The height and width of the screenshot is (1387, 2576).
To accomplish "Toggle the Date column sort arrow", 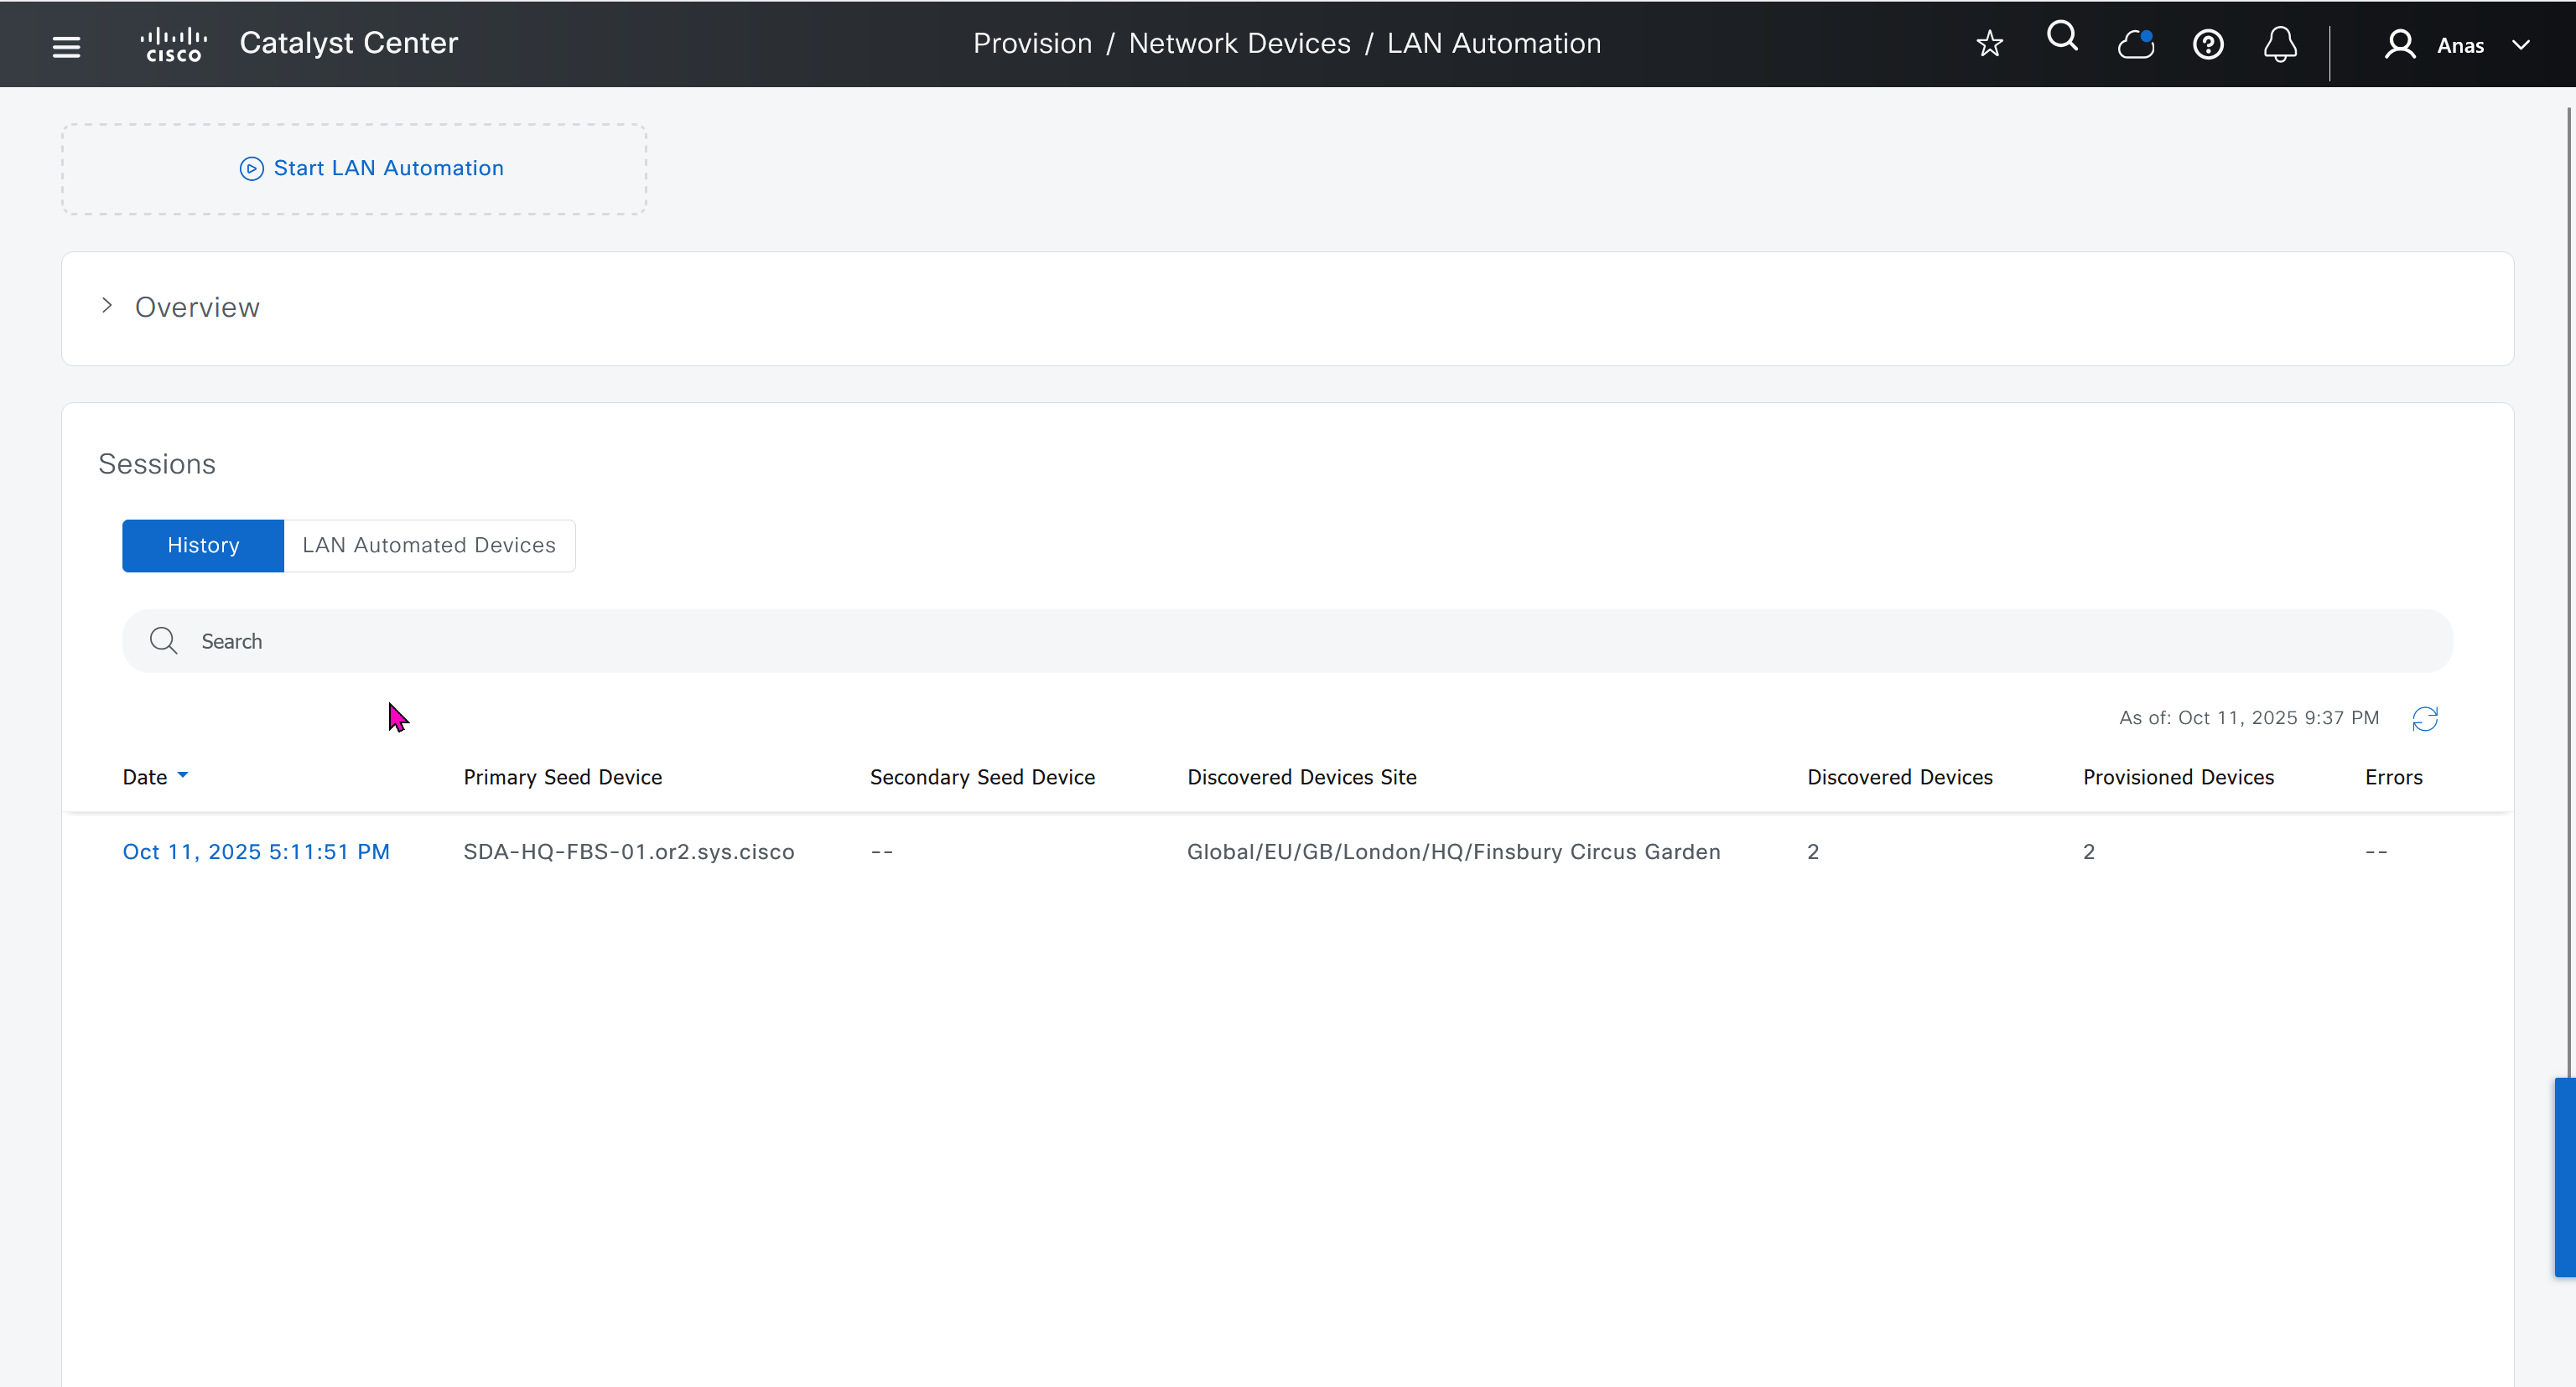I will 183,775.
